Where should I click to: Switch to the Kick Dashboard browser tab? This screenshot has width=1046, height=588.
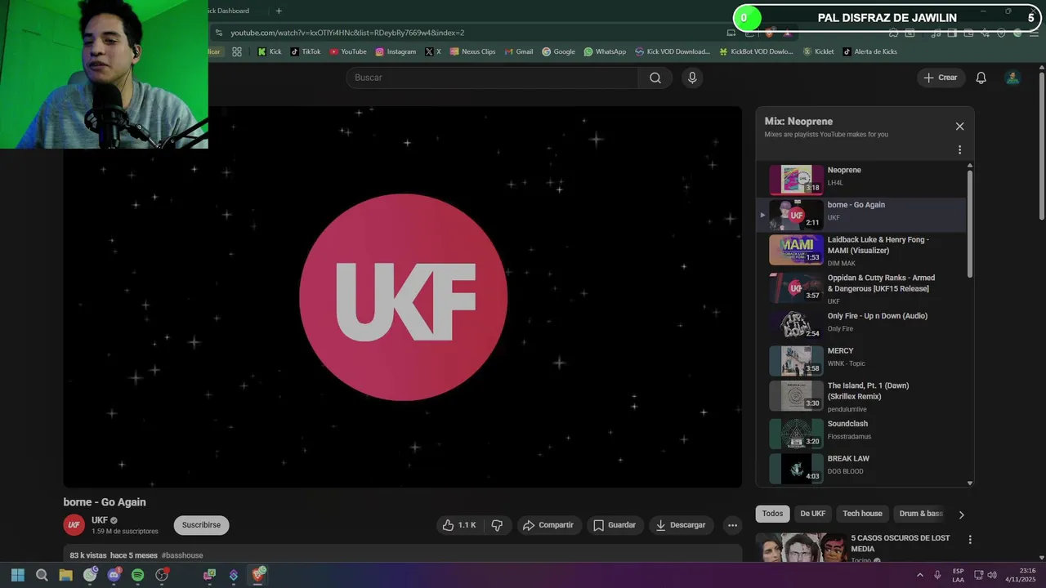click(228, 11)
